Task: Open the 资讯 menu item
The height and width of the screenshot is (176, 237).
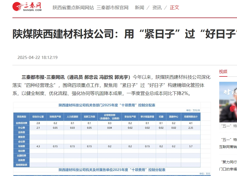Action: point(157,8)
